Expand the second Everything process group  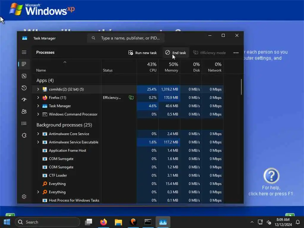pos(38,192)
